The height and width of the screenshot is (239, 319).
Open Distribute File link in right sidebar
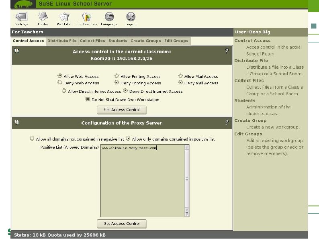(251, 61)
